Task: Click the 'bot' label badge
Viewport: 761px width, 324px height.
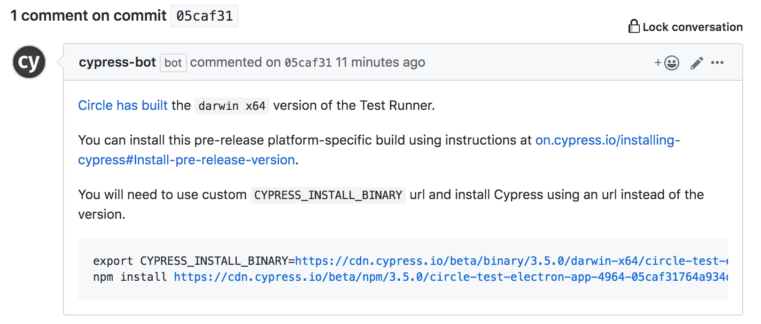Action: [x=173, y=63]
